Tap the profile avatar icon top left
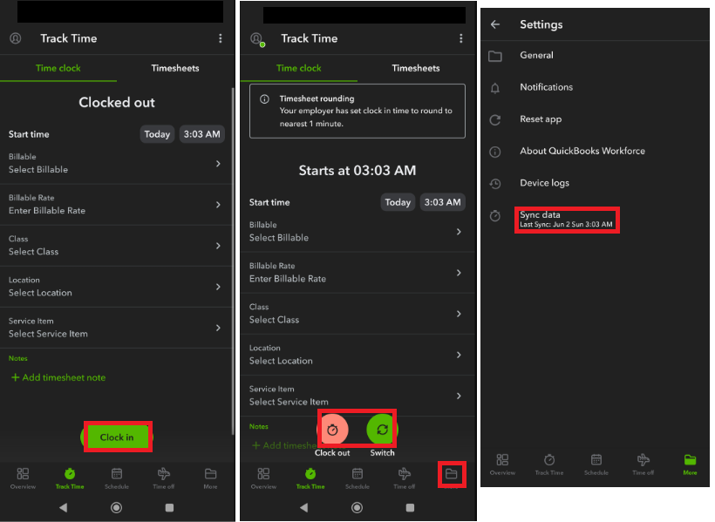This screenshot has height=522, width=715. point(14,38)
